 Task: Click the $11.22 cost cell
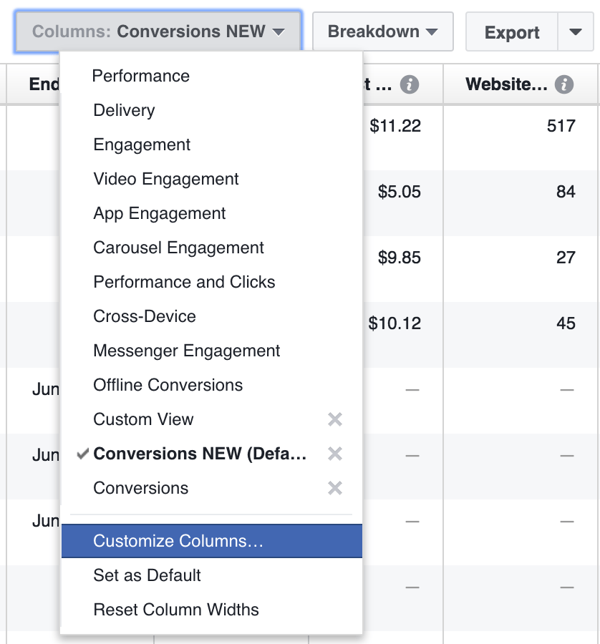[395, 126]
